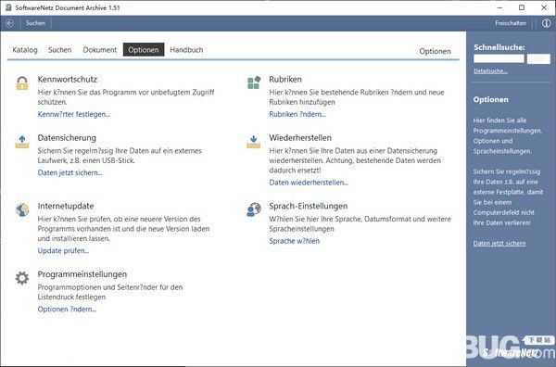Open the Daten jetzt sichern... link
Image resolution: width=556 pixels, height=367 pixels.
coord(69,172)
